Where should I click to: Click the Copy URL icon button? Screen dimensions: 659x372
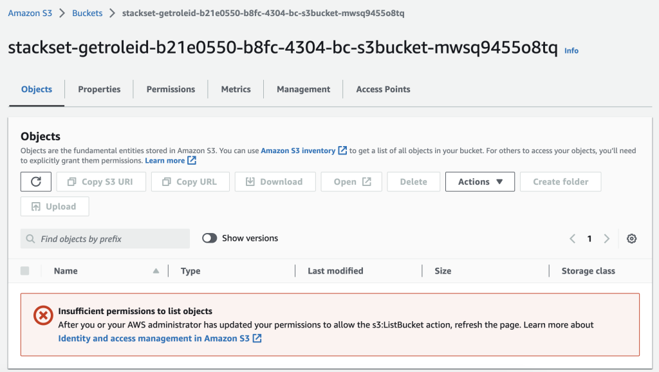pyautogui.click(x=190, y=181)
